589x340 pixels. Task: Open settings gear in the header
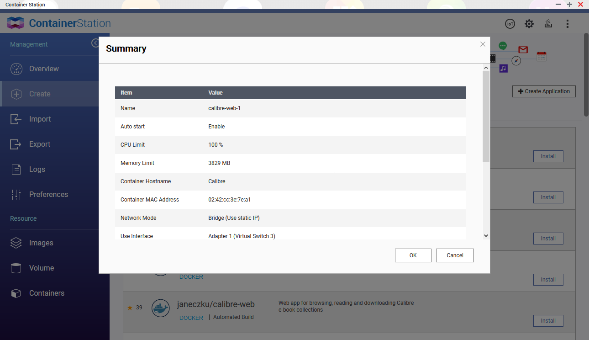pyautogui.click(x=529, y=24)
